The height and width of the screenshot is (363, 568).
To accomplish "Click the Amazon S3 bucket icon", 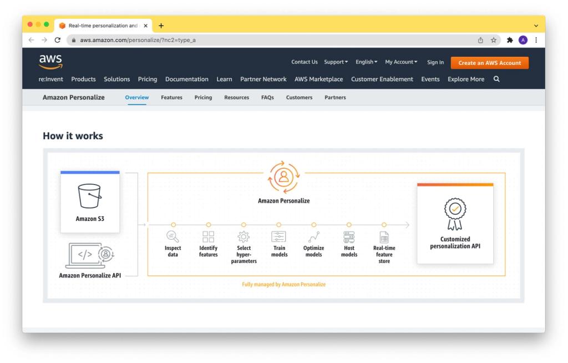I will click(x=90, y=196).
